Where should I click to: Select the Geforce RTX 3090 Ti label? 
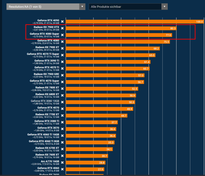click(47, 60)
